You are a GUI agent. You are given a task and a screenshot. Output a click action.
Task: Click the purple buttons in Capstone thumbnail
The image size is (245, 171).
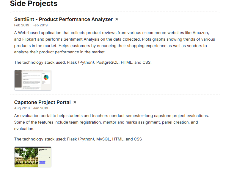(43, 162)
